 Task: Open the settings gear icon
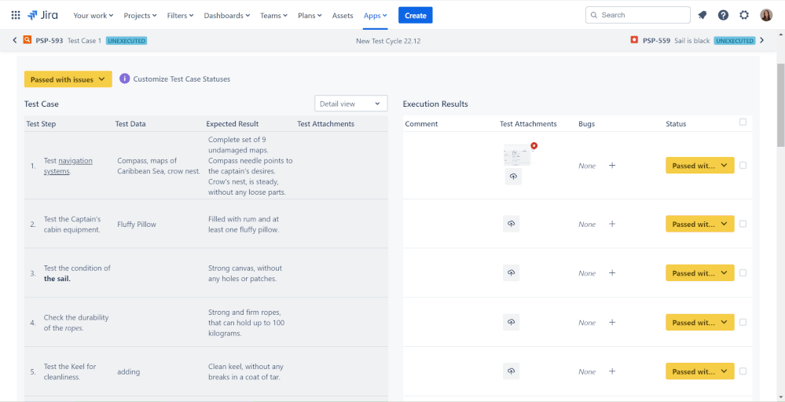[744, 15]
